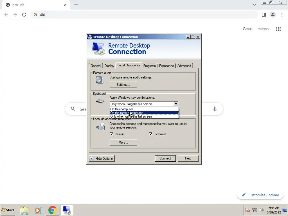Open the Start menu

8,210
